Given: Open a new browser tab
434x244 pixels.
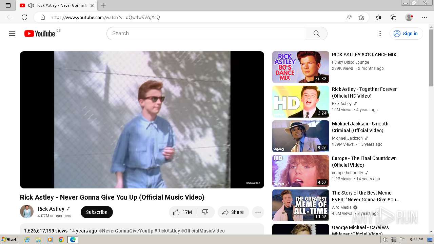Looking at the screenshot, I should [x=103, y=5].
